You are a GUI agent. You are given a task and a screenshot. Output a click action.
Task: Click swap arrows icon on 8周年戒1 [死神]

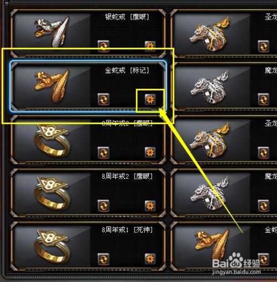tap(104, 259)
